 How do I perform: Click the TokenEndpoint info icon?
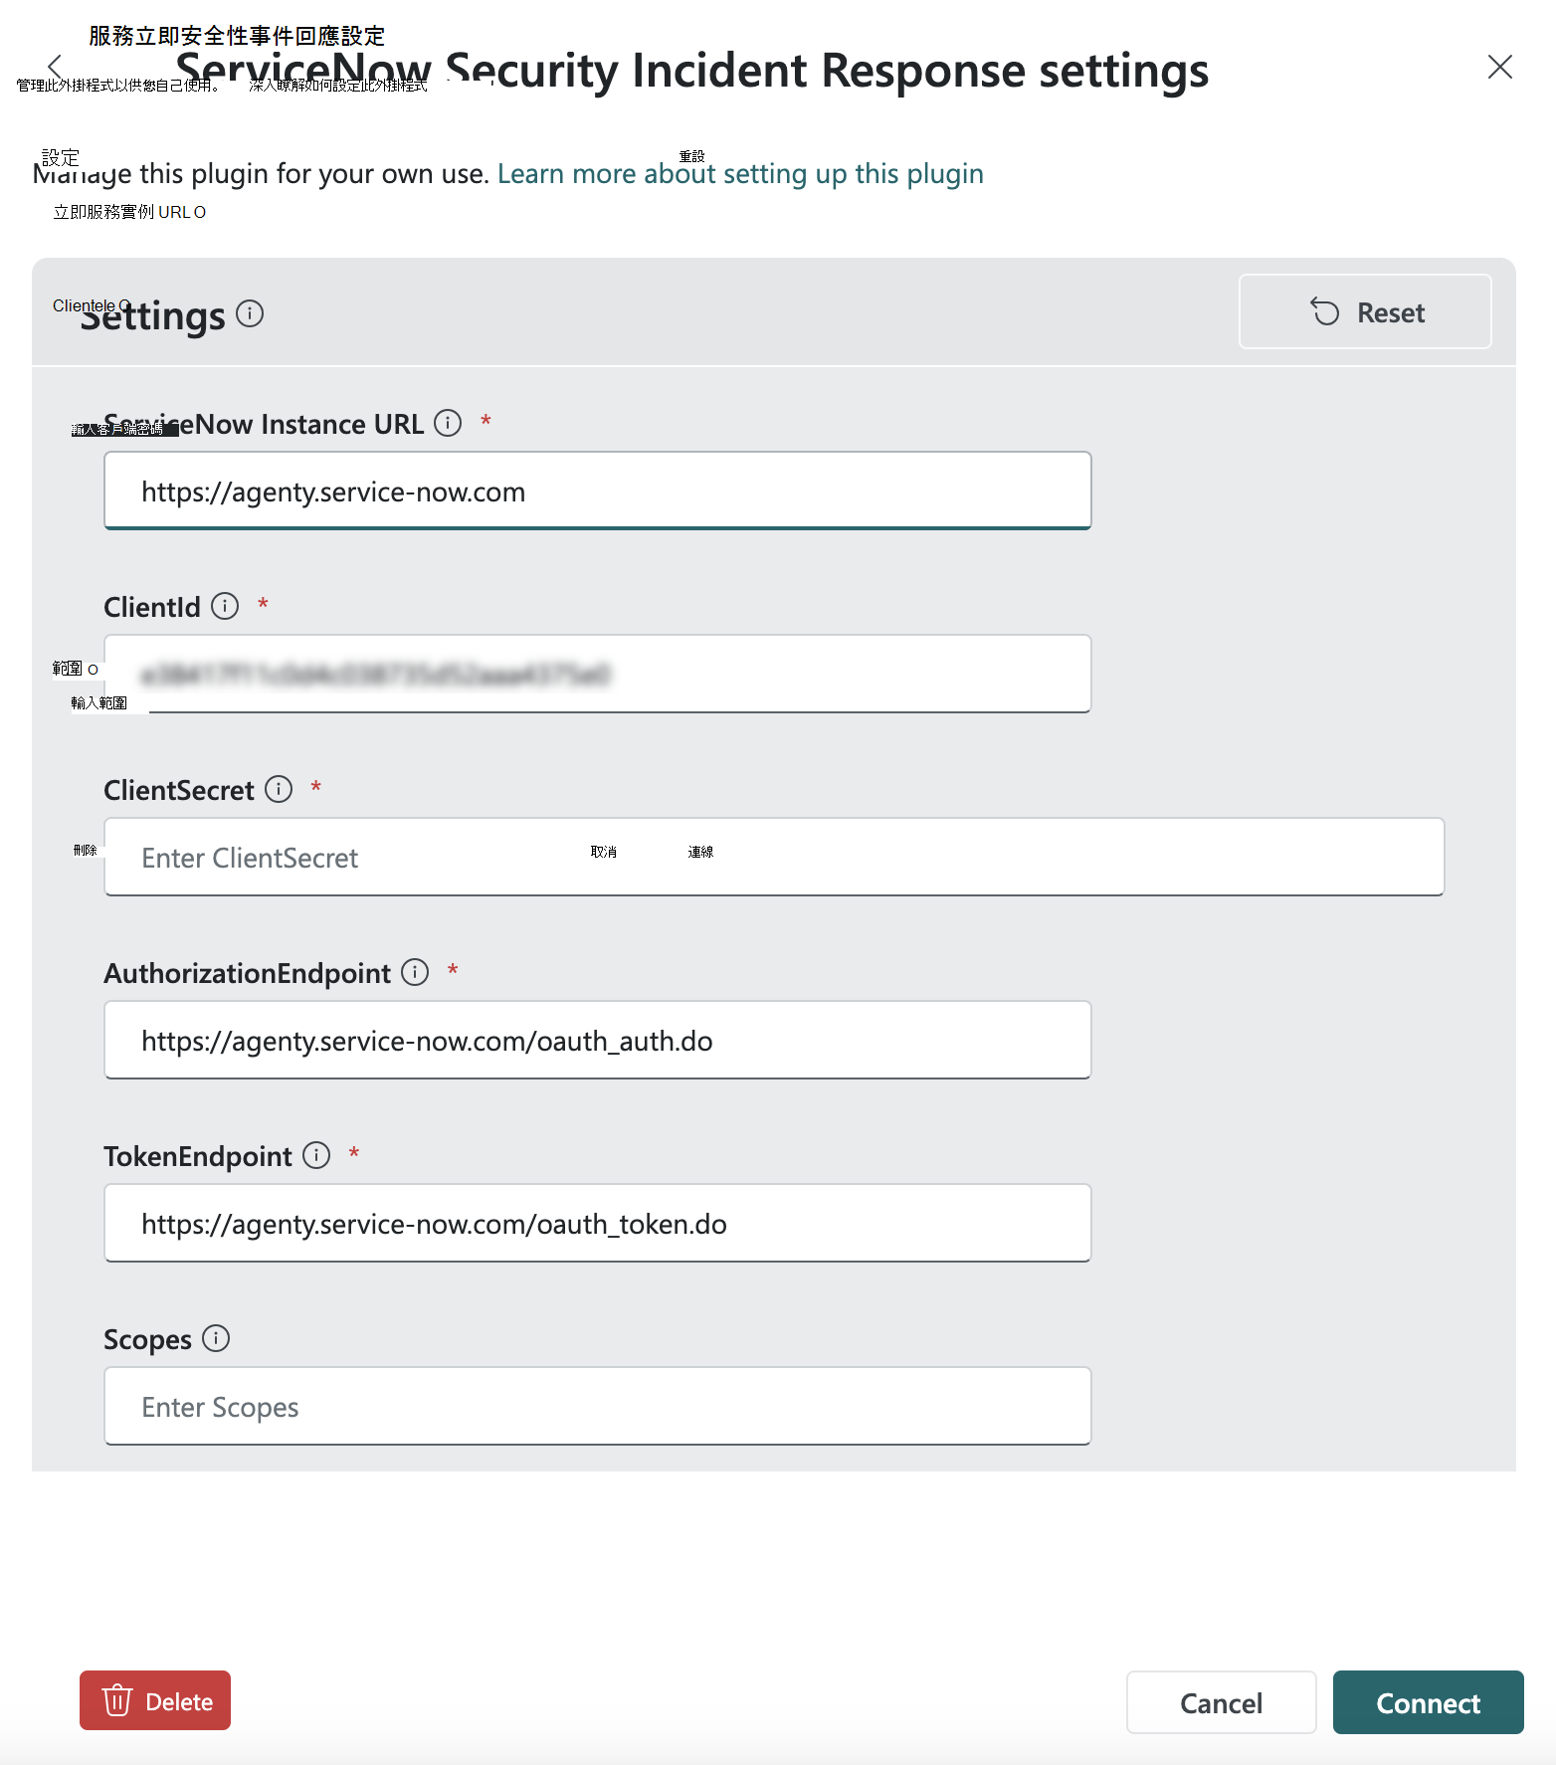tap(316, 1156)
